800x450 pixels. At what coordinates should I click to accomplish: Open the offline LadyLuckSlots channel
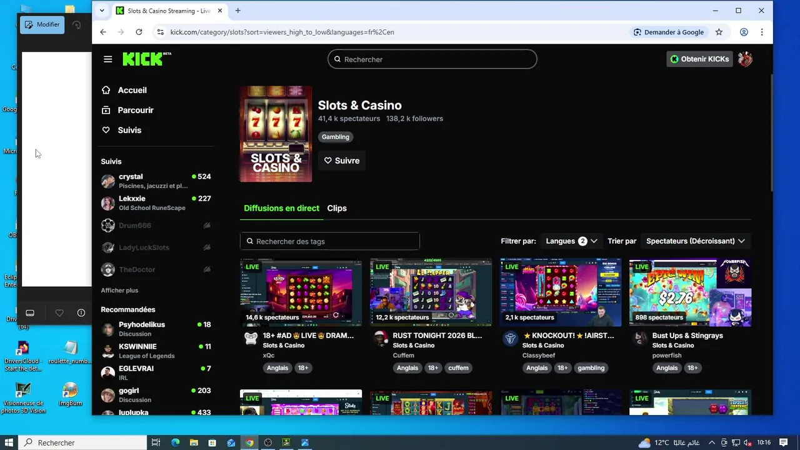156,247
